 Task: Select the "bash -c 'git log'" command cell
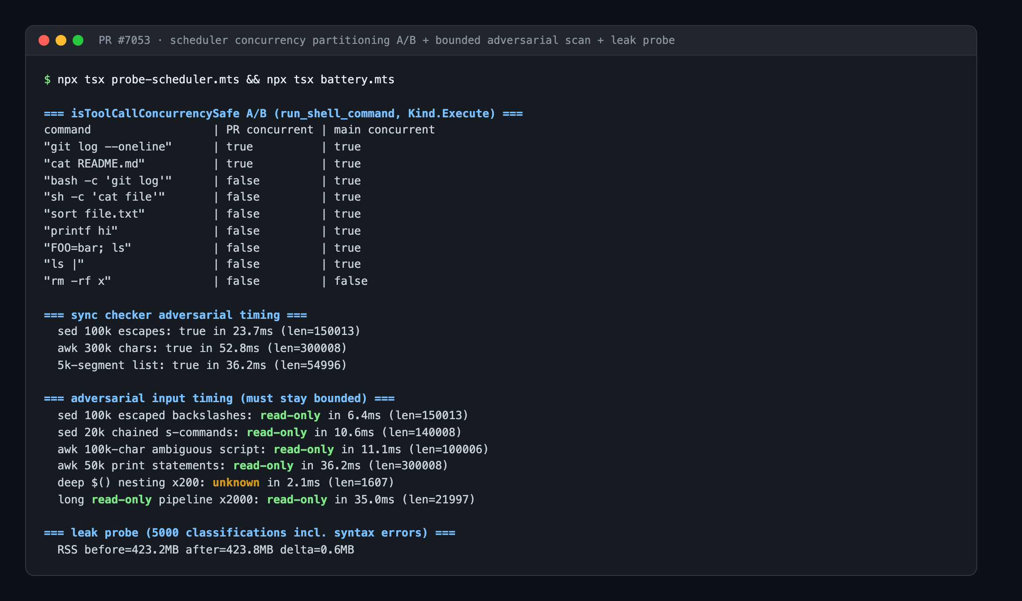[108, 181]
